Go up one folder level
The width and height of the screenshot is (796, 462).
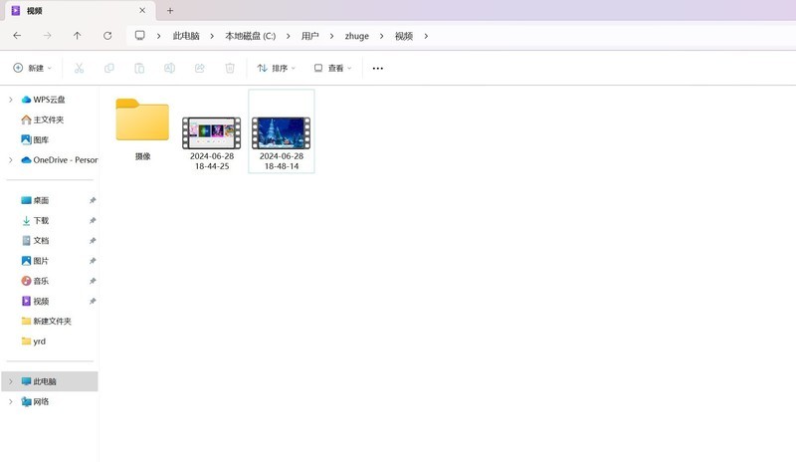tap(78, 36)
